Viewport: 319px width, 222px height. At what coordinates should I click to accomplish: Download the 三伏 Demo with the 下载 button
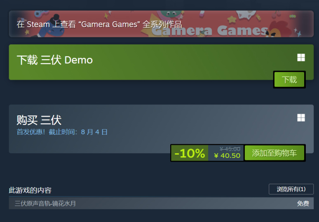(x=289, y=79)
